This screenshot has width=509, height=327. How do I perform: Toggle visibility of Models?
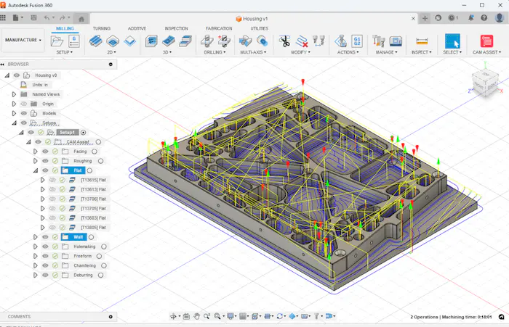[24, 113]
